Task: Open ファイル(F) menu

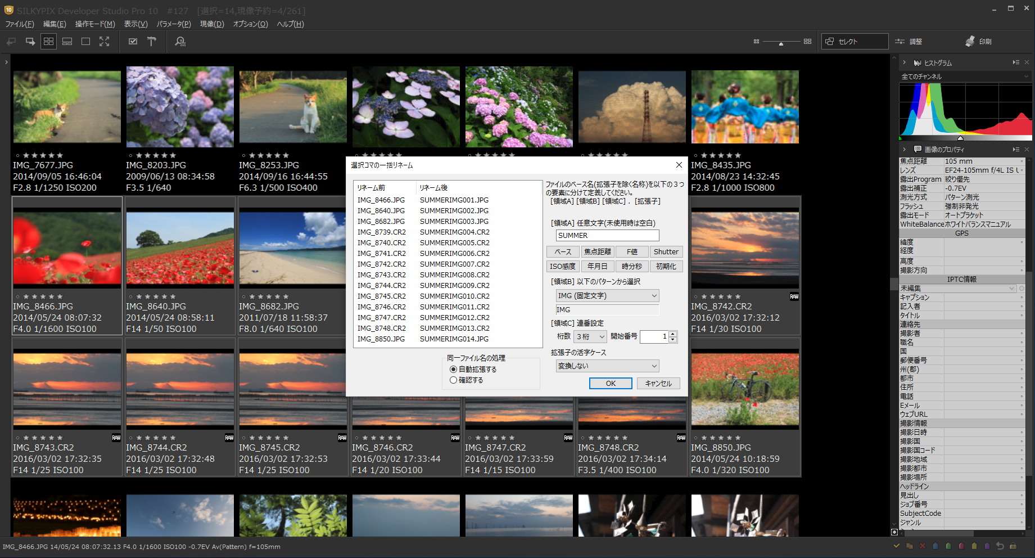Action: 20,24
